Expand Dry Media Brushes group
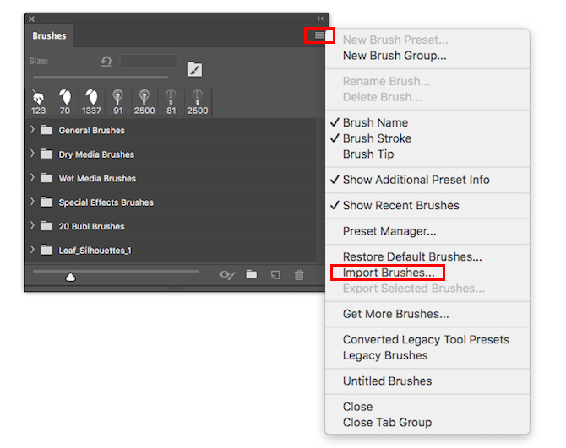This screenshot has height=448, width=566. [32, 154]
